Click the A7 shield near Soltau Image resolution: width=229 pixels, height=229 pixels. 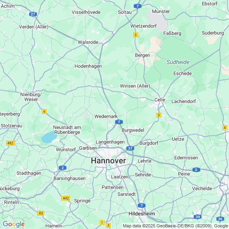(137, 6)
